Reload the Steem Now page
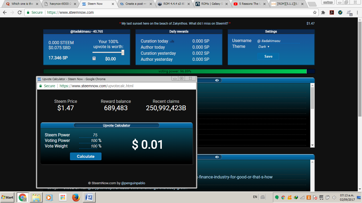Viewport: 362px width, 203px height. tap(20, 12)
